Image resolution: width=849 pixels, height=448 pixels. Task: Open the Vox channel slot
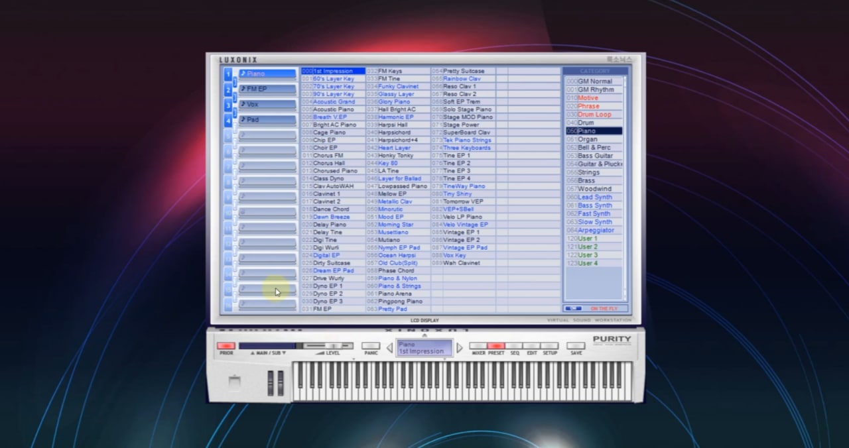[267, 104]
